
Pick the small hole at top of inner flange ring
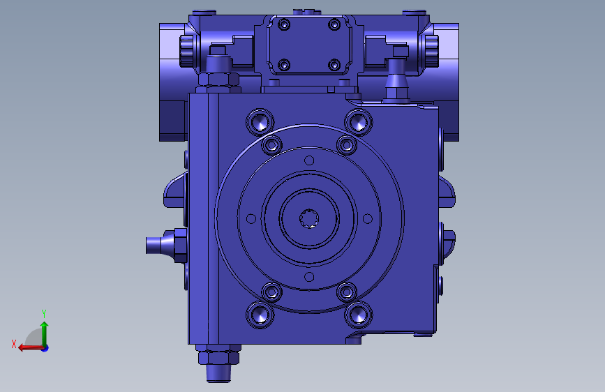click(309, 160)
